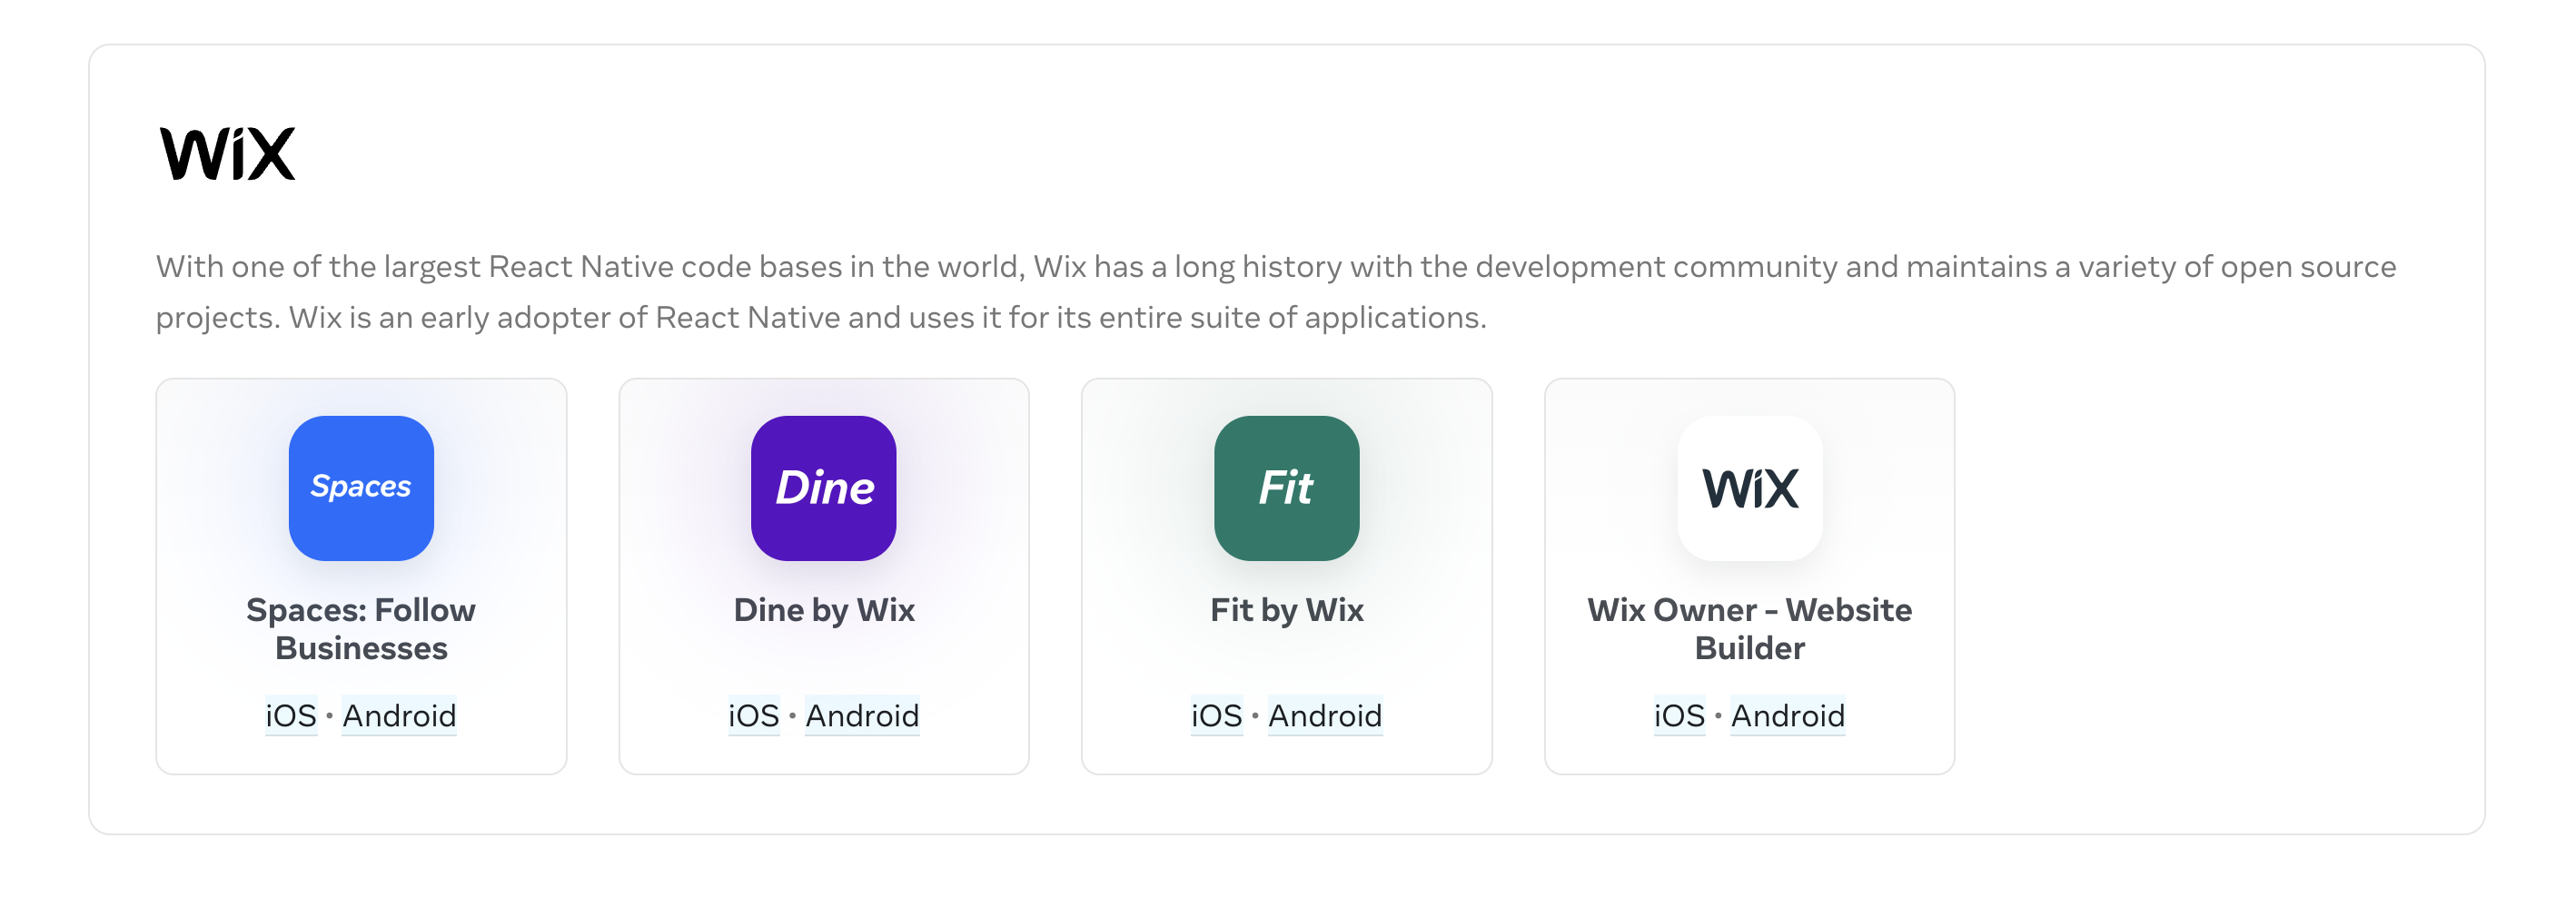Screen dimensions: 2576x897
Task: Click the white Wix Owner app icon
Action: point(1749,488)
